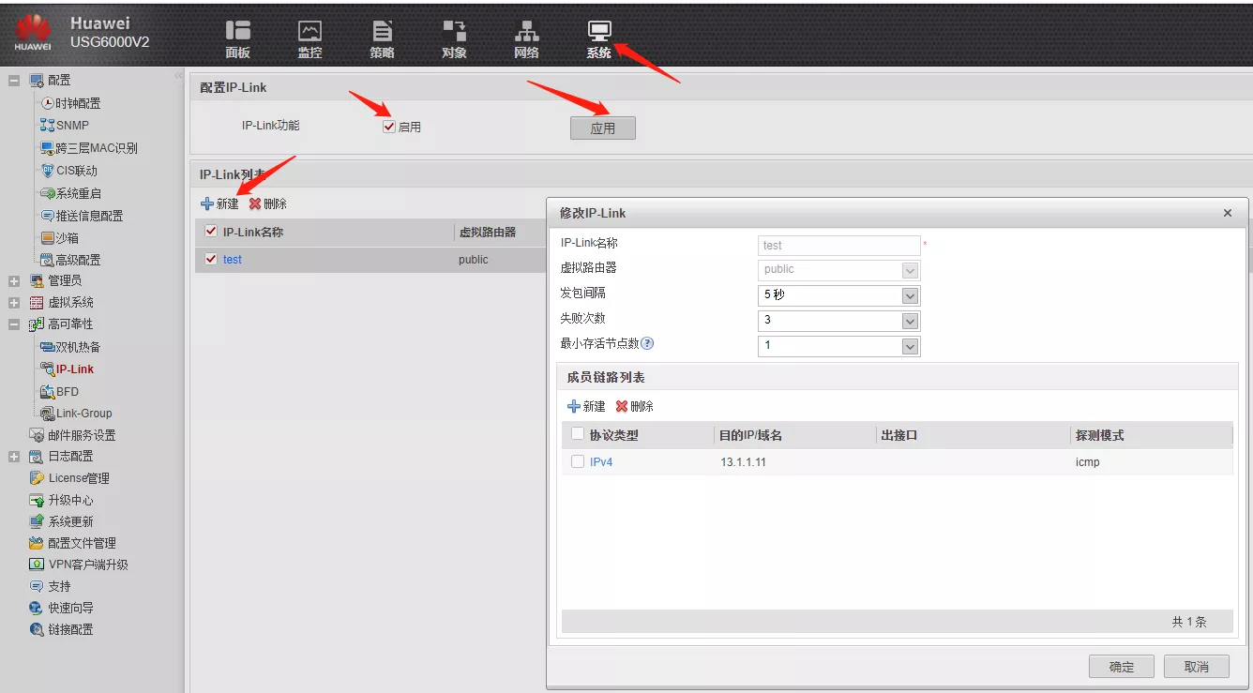Click the 应用 button
The image size is (1253, 693).
[x=602, y=128]
